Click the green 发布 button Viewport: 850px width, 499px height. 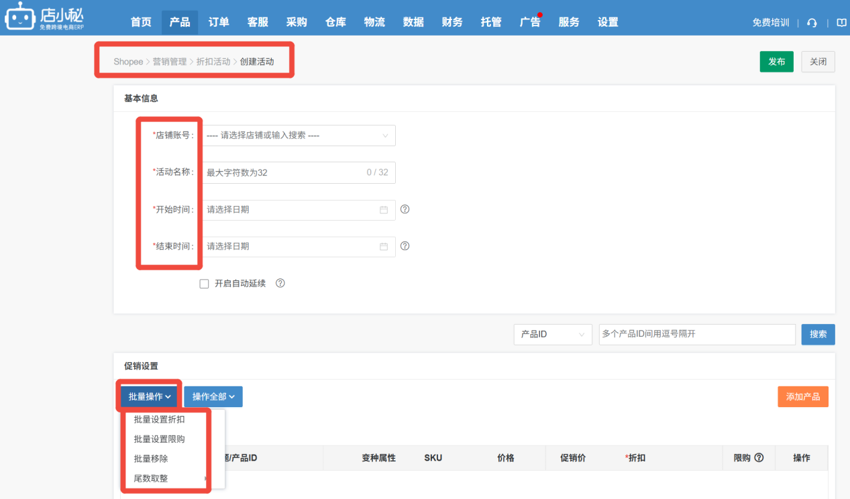777,62
